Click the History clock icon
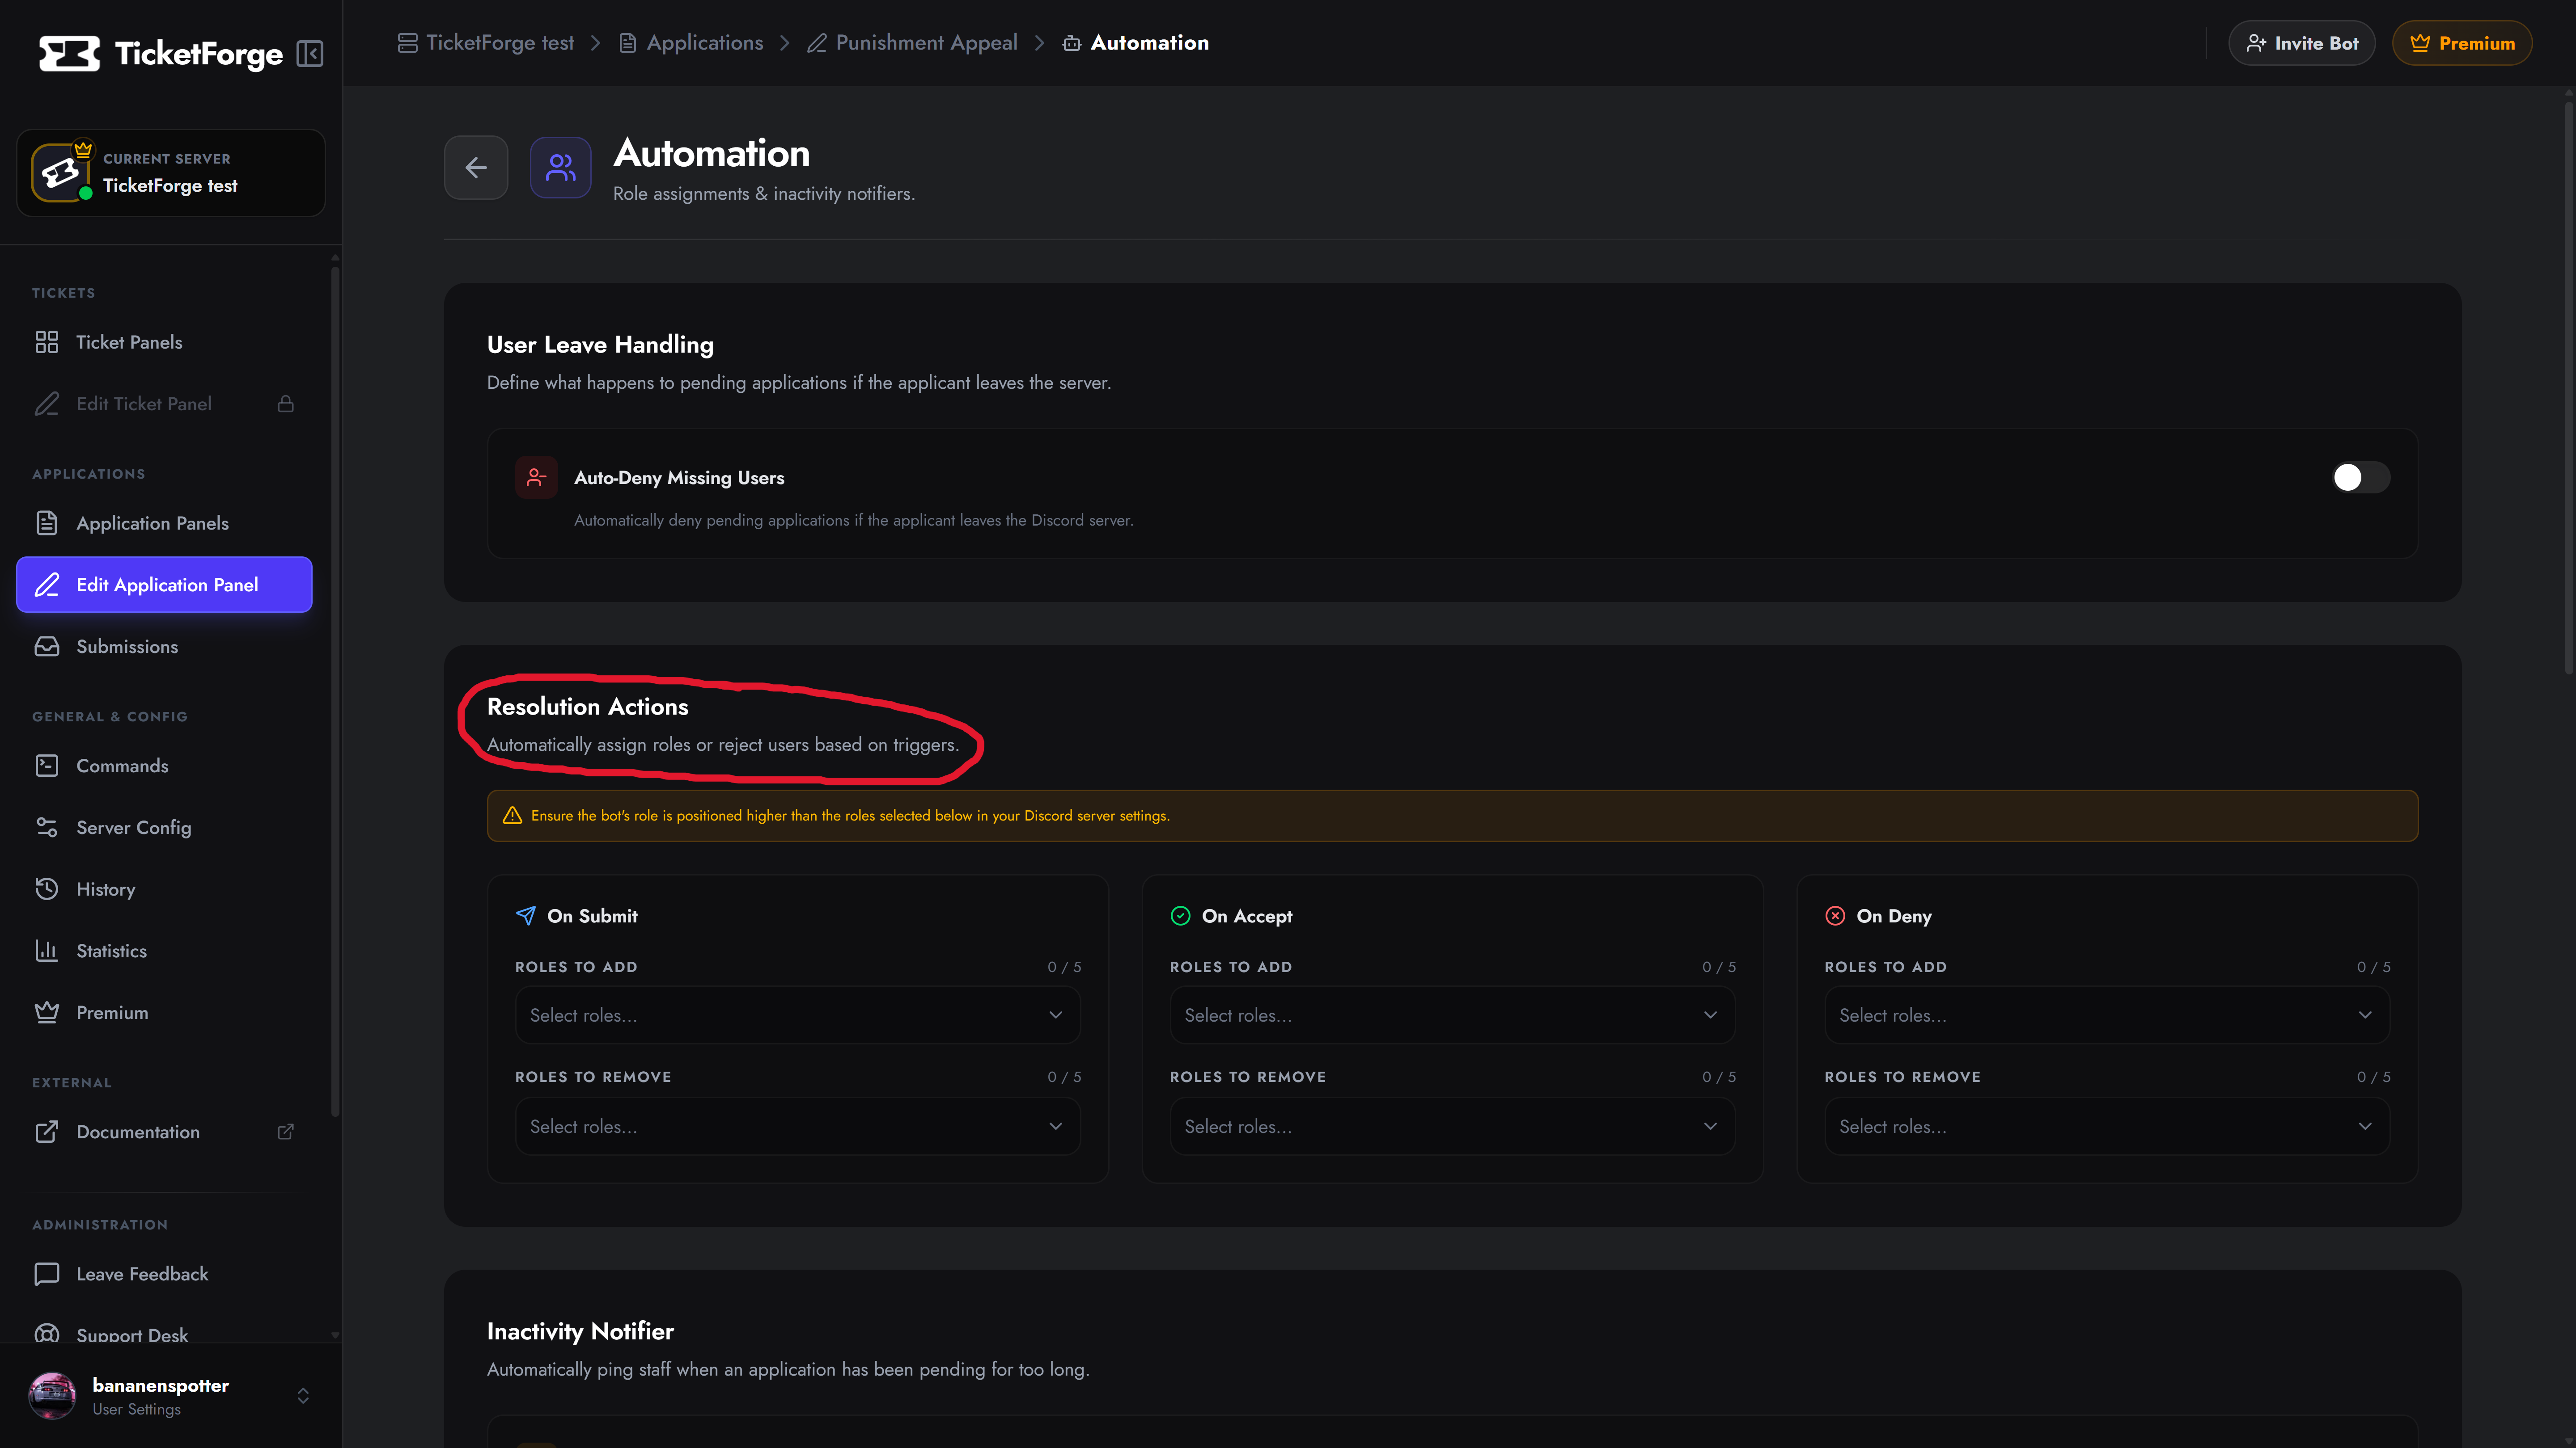This screenshot has height=1448, width=2576. pyautogui.click(x=47, y=889)
